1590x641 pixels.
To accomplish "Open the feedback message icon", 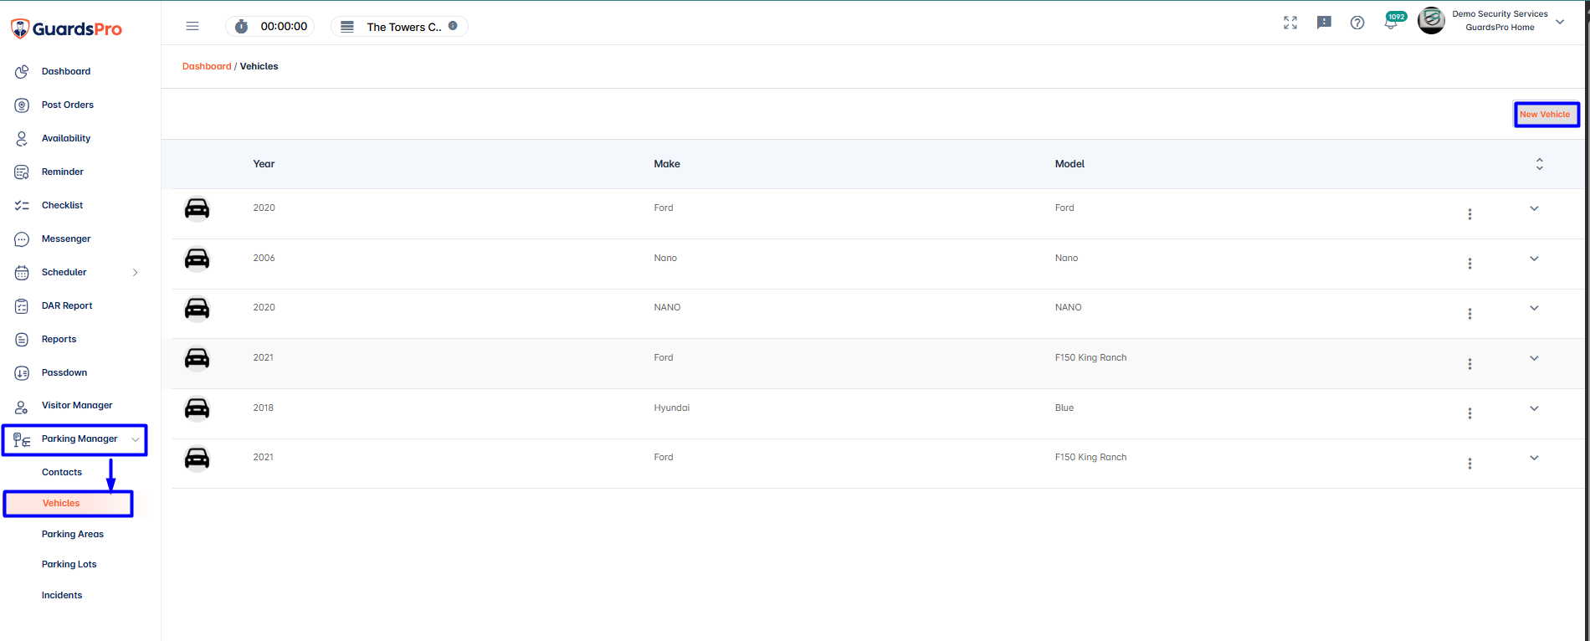I will tap(1324, 23).
